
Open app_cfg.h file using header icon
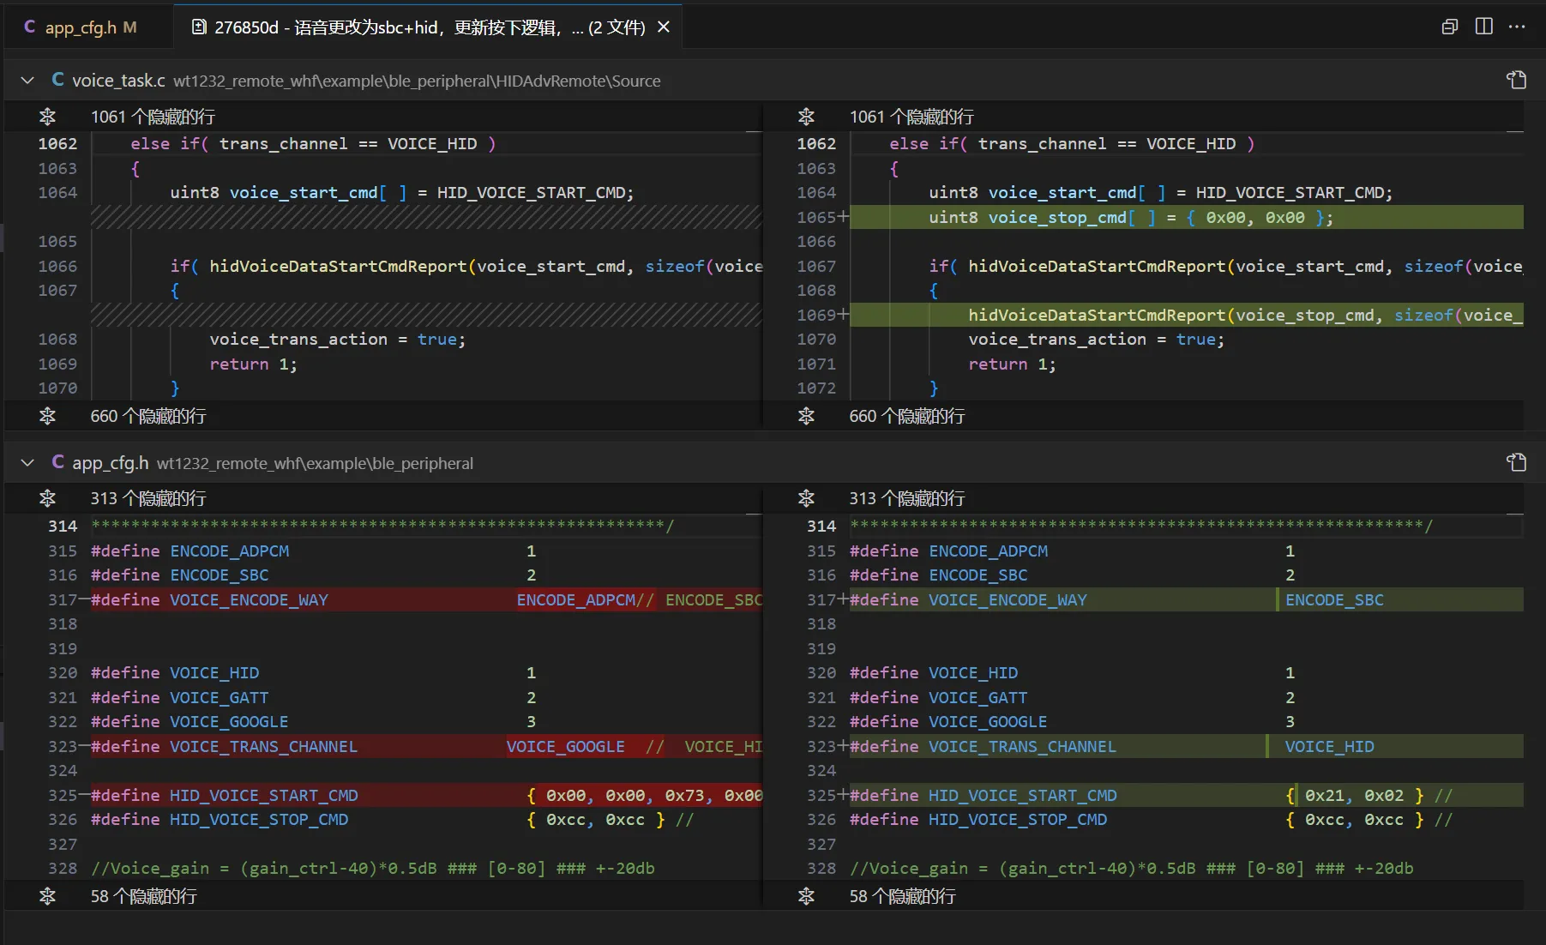coord(1516,463)
